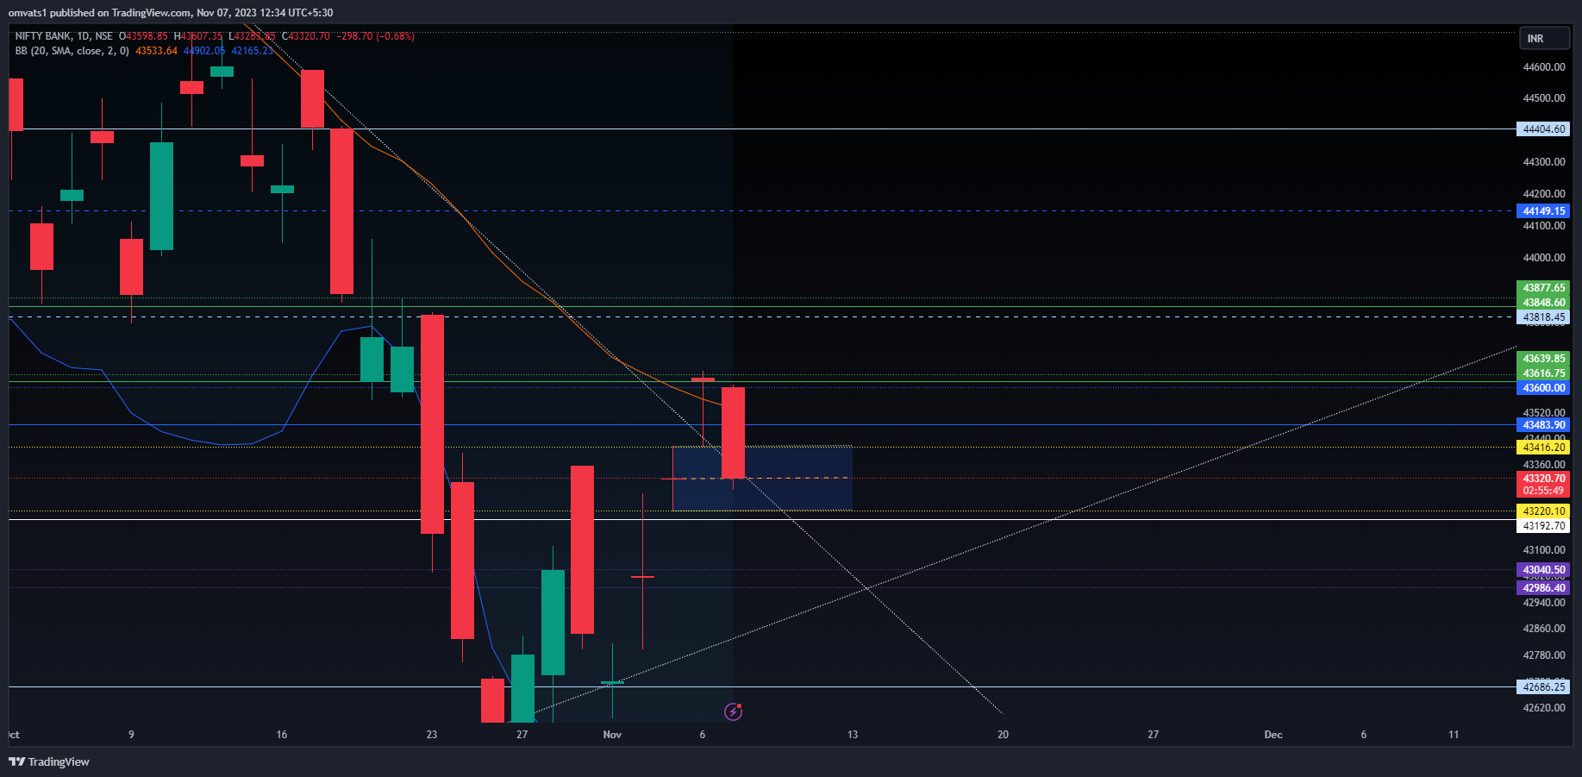Open the TradingView logo link
Viewport: 1582px width, 777px height.
coord(49,761)
